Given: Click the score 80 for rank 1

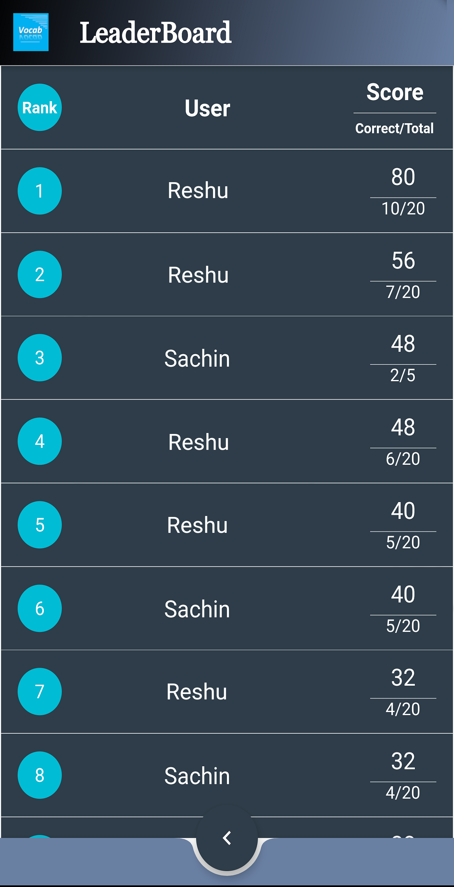Looking at the screenshot, I should click(x=404, y=178).
